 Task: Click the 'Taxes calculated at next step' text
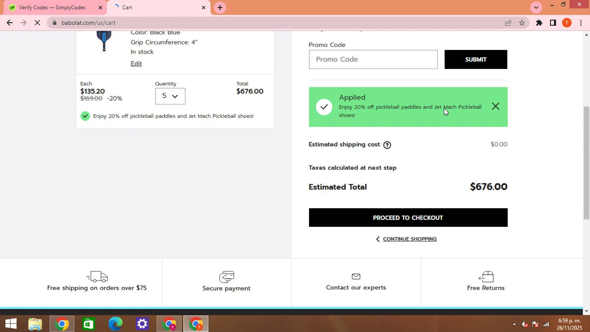click(x=352, y=168)
